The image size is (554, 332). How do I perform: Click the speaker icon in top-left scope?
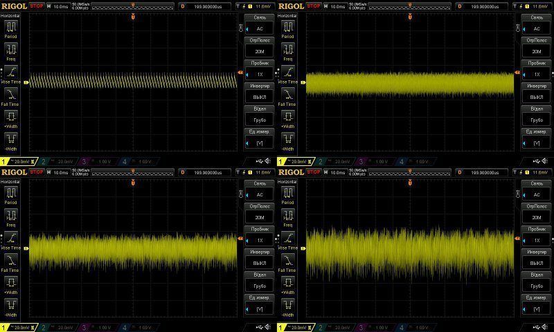pyautogui.click(x=268, y=161)
